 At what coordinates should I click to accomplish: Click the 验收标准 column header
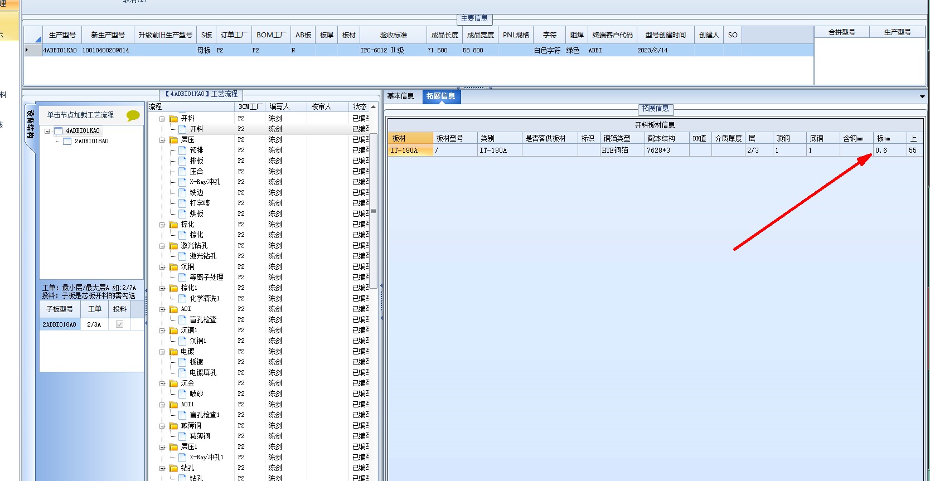394,35
